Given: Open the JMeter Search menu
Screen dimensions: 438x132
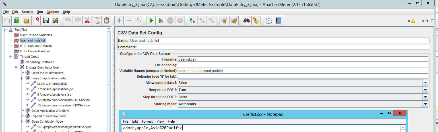Looking at the screenshot, I should pyautogui.click(x=28, y=12).
